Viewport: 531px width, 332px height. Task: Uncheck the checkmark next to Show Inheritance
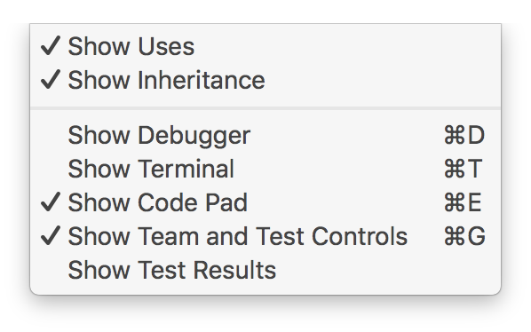[x=51, y=79]
